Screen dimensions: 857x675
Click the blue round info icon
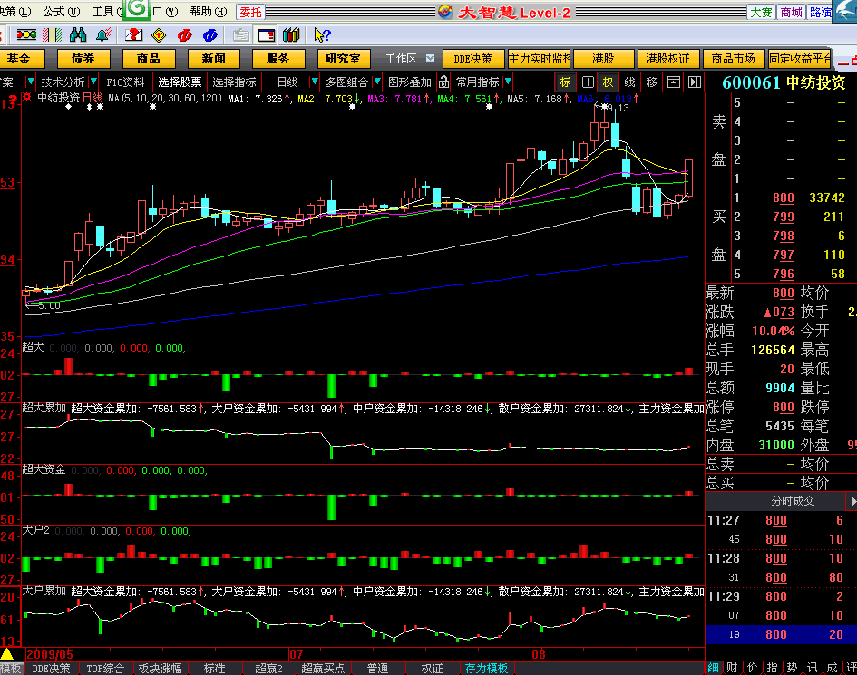pos(210,35)
